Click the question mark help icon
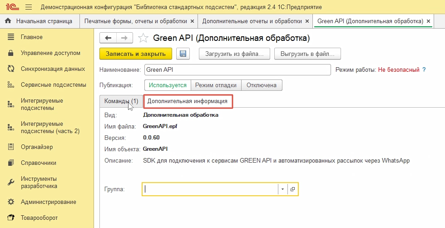Viewport: 445px width, 228px height. click(x=424, y=70)
